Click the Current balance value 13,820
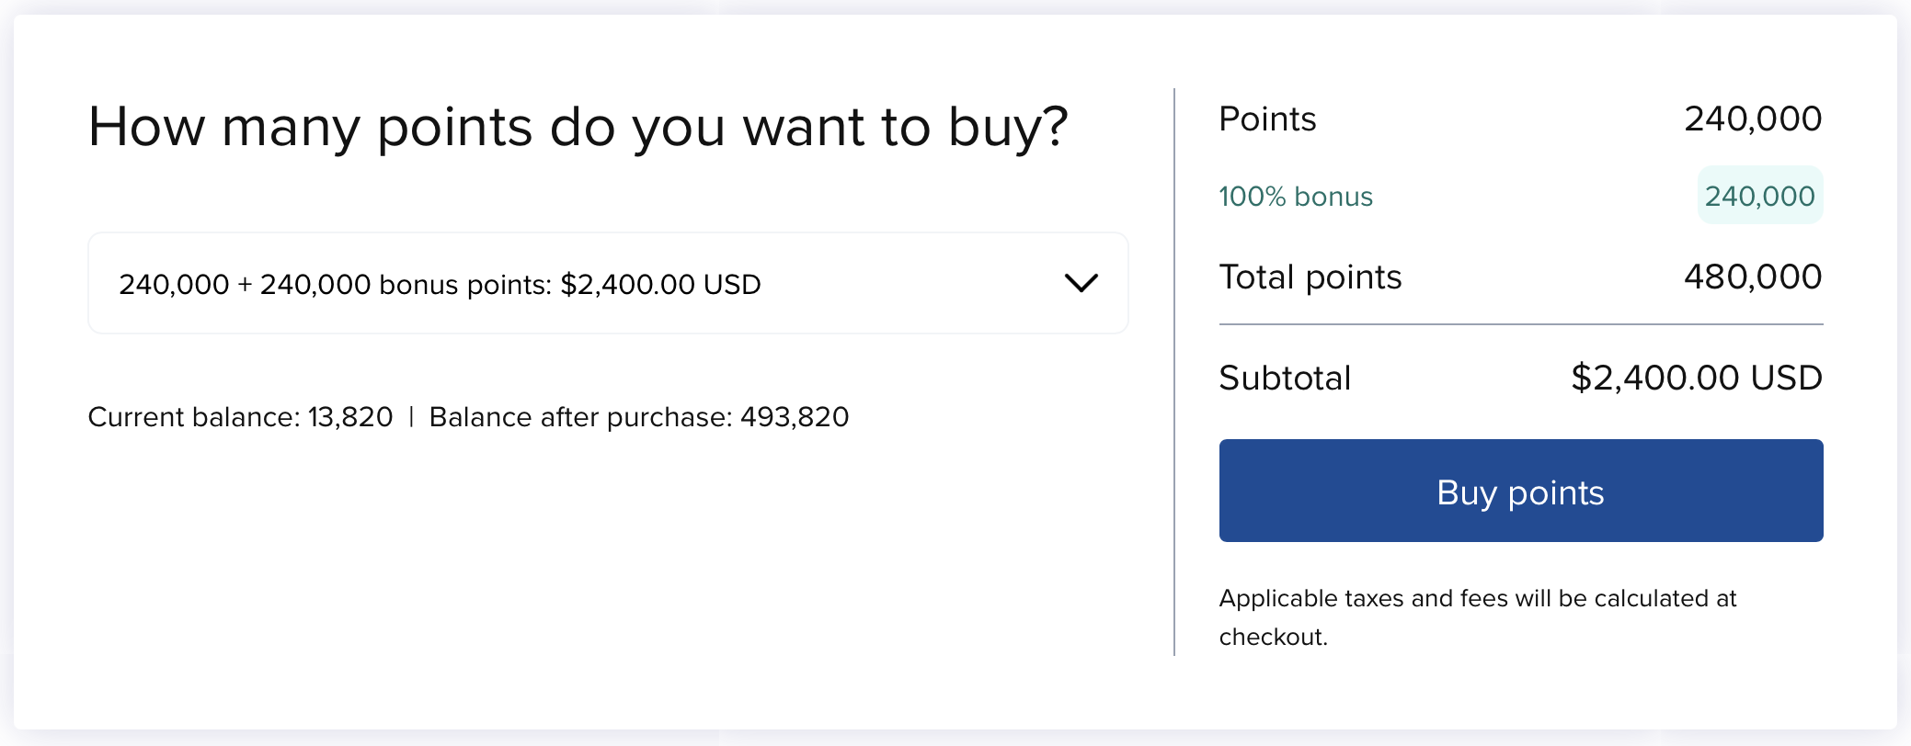 pos(349,416)
